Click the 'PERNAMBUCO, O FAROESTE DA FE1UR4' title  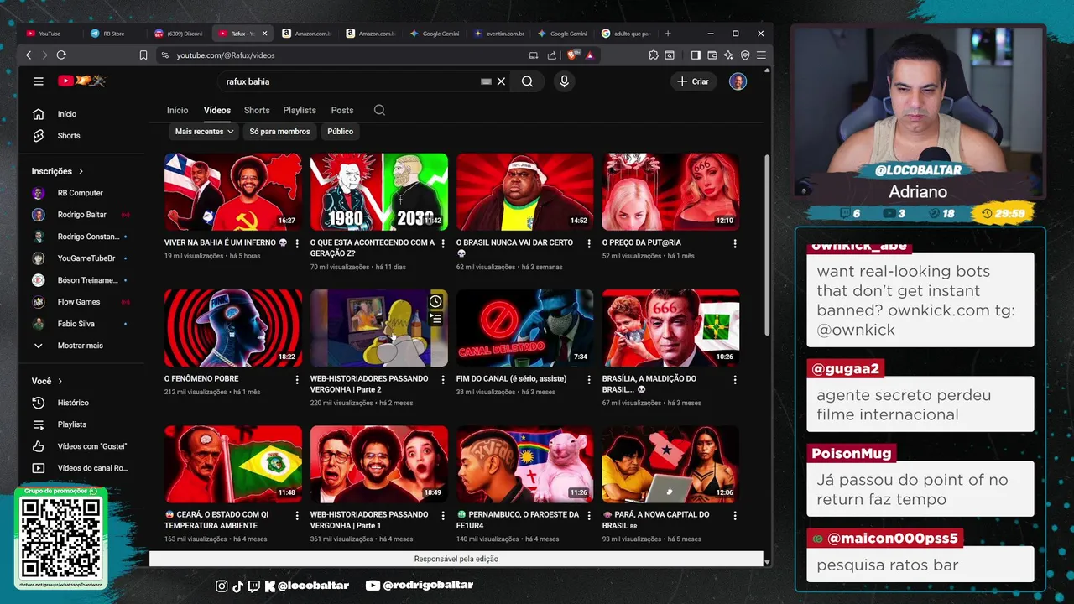pyautogui.click(x=518, y=520)
